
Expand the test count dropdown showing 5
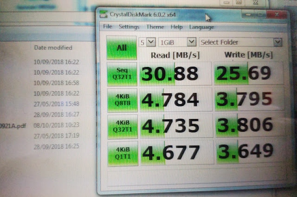(151, 42)
